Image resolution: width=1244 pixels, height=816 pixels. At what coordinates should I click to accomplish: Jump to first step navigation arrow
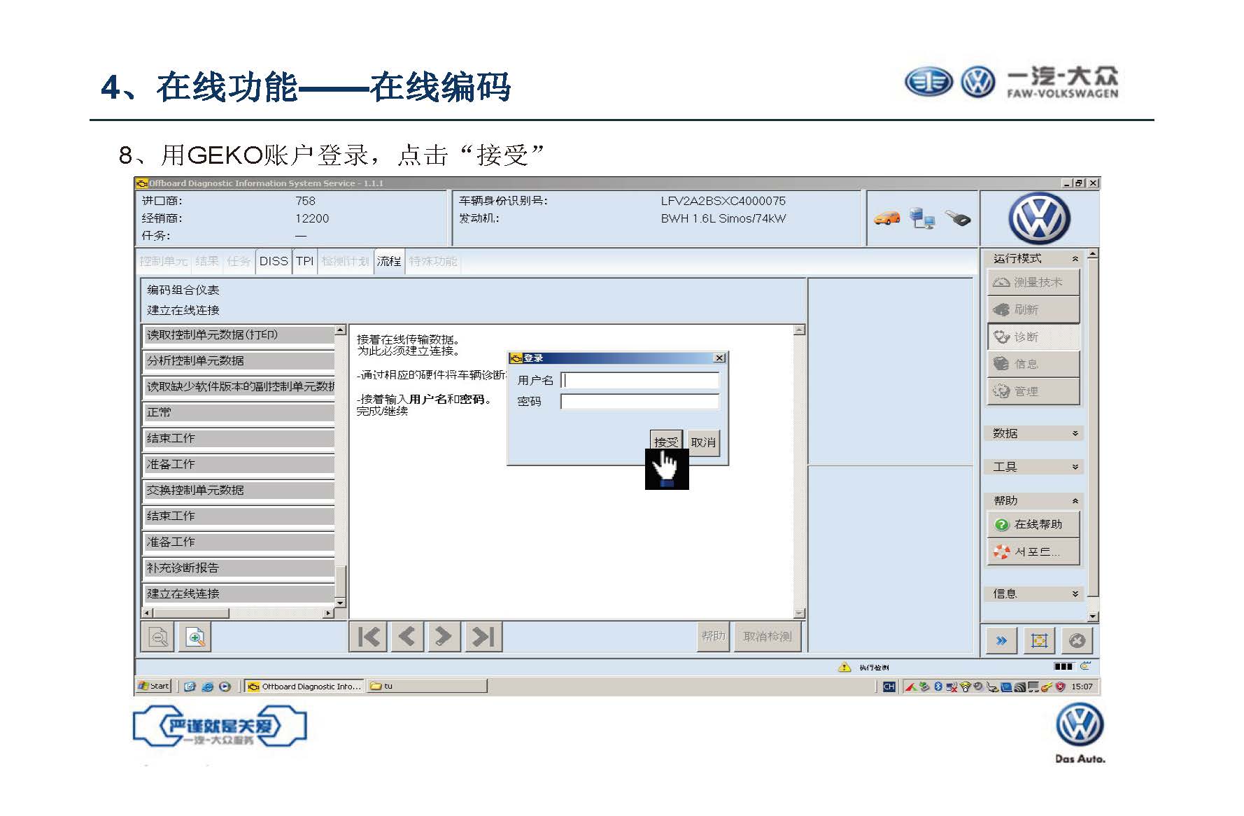tap(368, 637)
